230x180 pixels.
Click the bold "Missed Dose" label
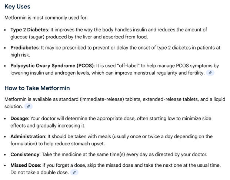point(26,165)
